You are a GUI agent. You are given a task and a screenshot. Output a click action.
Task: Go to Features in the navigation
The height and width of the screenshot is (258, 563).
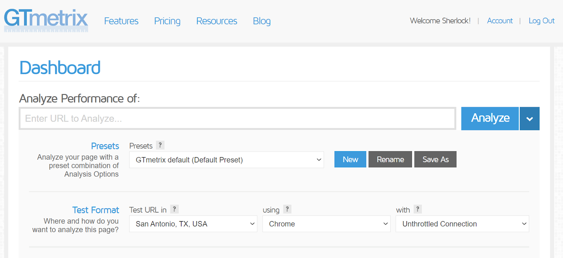(x=121, y=21)
